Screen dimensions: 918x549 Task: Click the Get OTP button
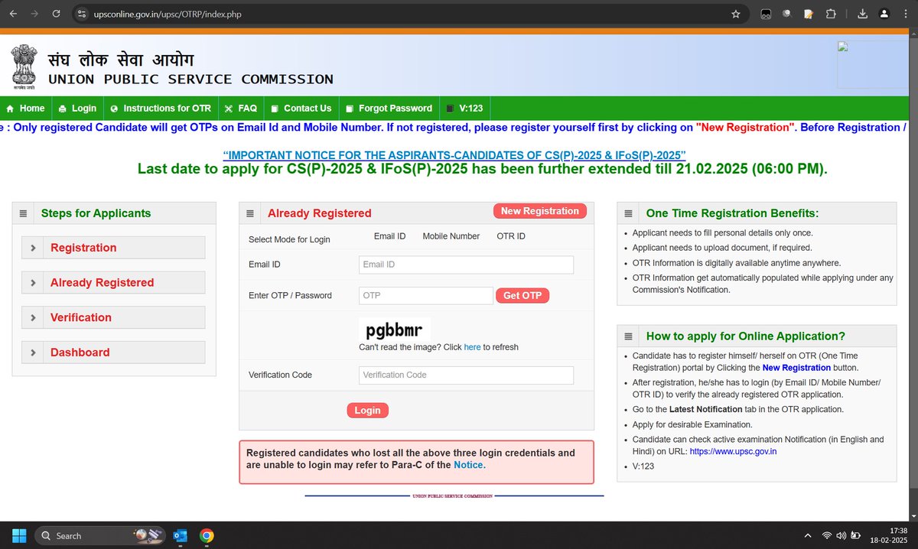[x=522, y=296]
